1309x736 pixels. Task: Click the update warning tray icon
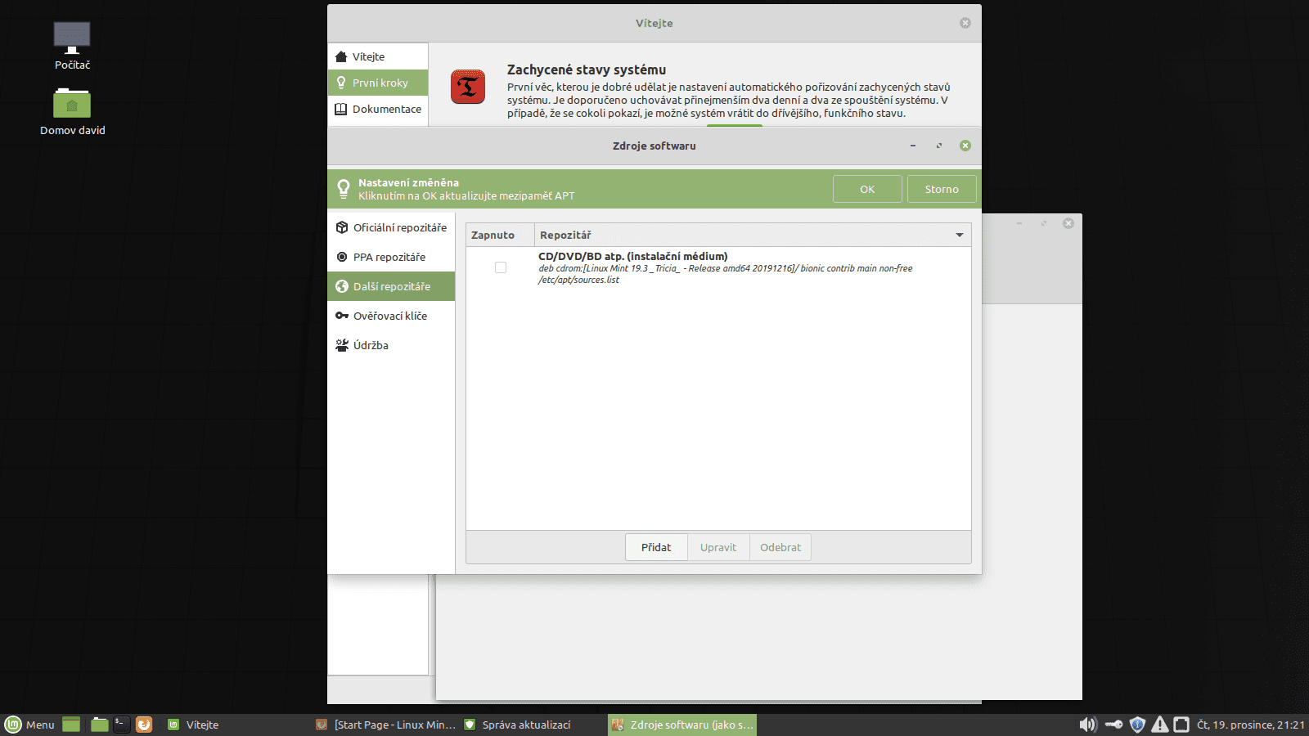pyautogui.click(x=1161, y=725)
